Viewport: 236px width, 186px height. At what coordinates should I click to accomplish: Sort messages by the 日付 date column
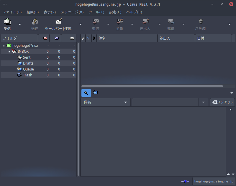point(213,38)
